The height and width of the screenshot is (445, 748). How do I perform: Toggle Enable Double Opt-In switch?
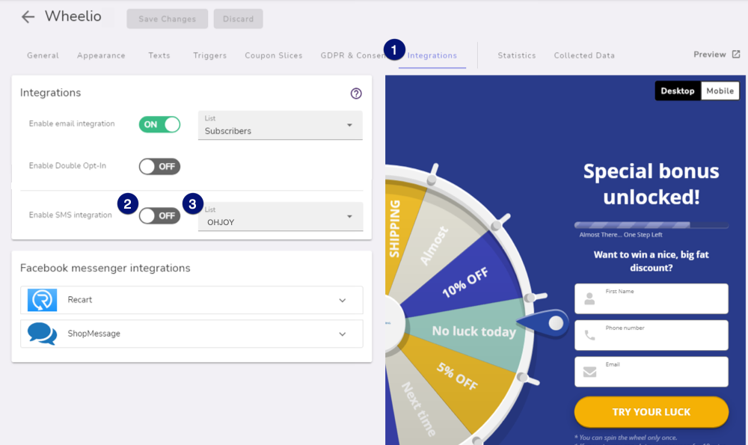[159, 167]
